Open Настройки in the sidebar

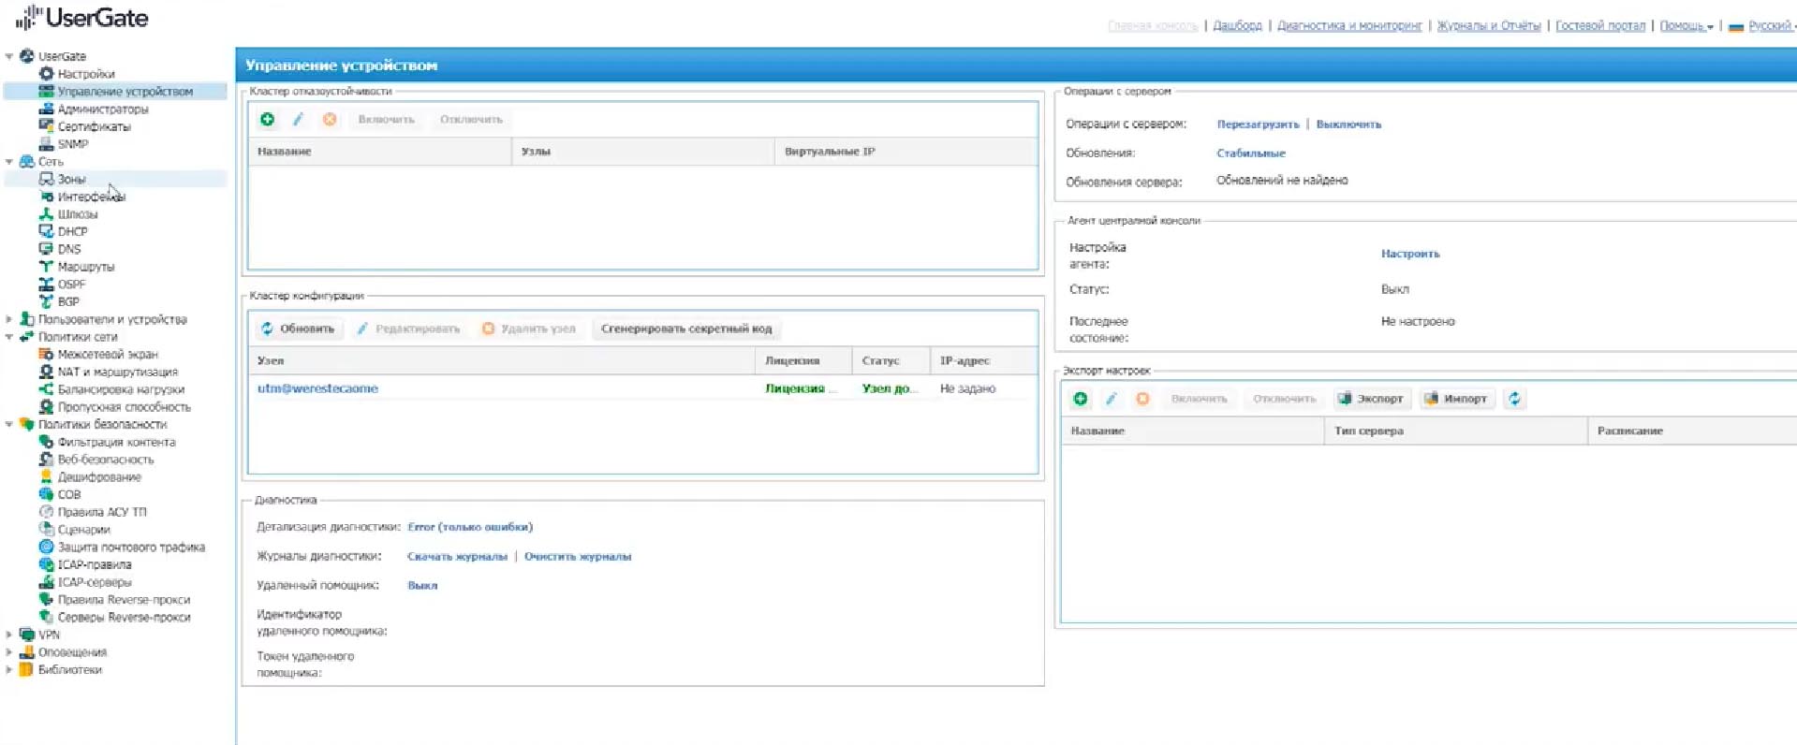tap(86, 74)
